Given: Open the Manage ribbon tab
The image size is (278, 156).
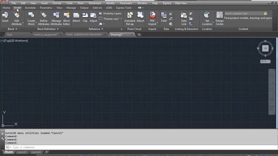Looking at the screenshot, I should [x=71, y=8].
